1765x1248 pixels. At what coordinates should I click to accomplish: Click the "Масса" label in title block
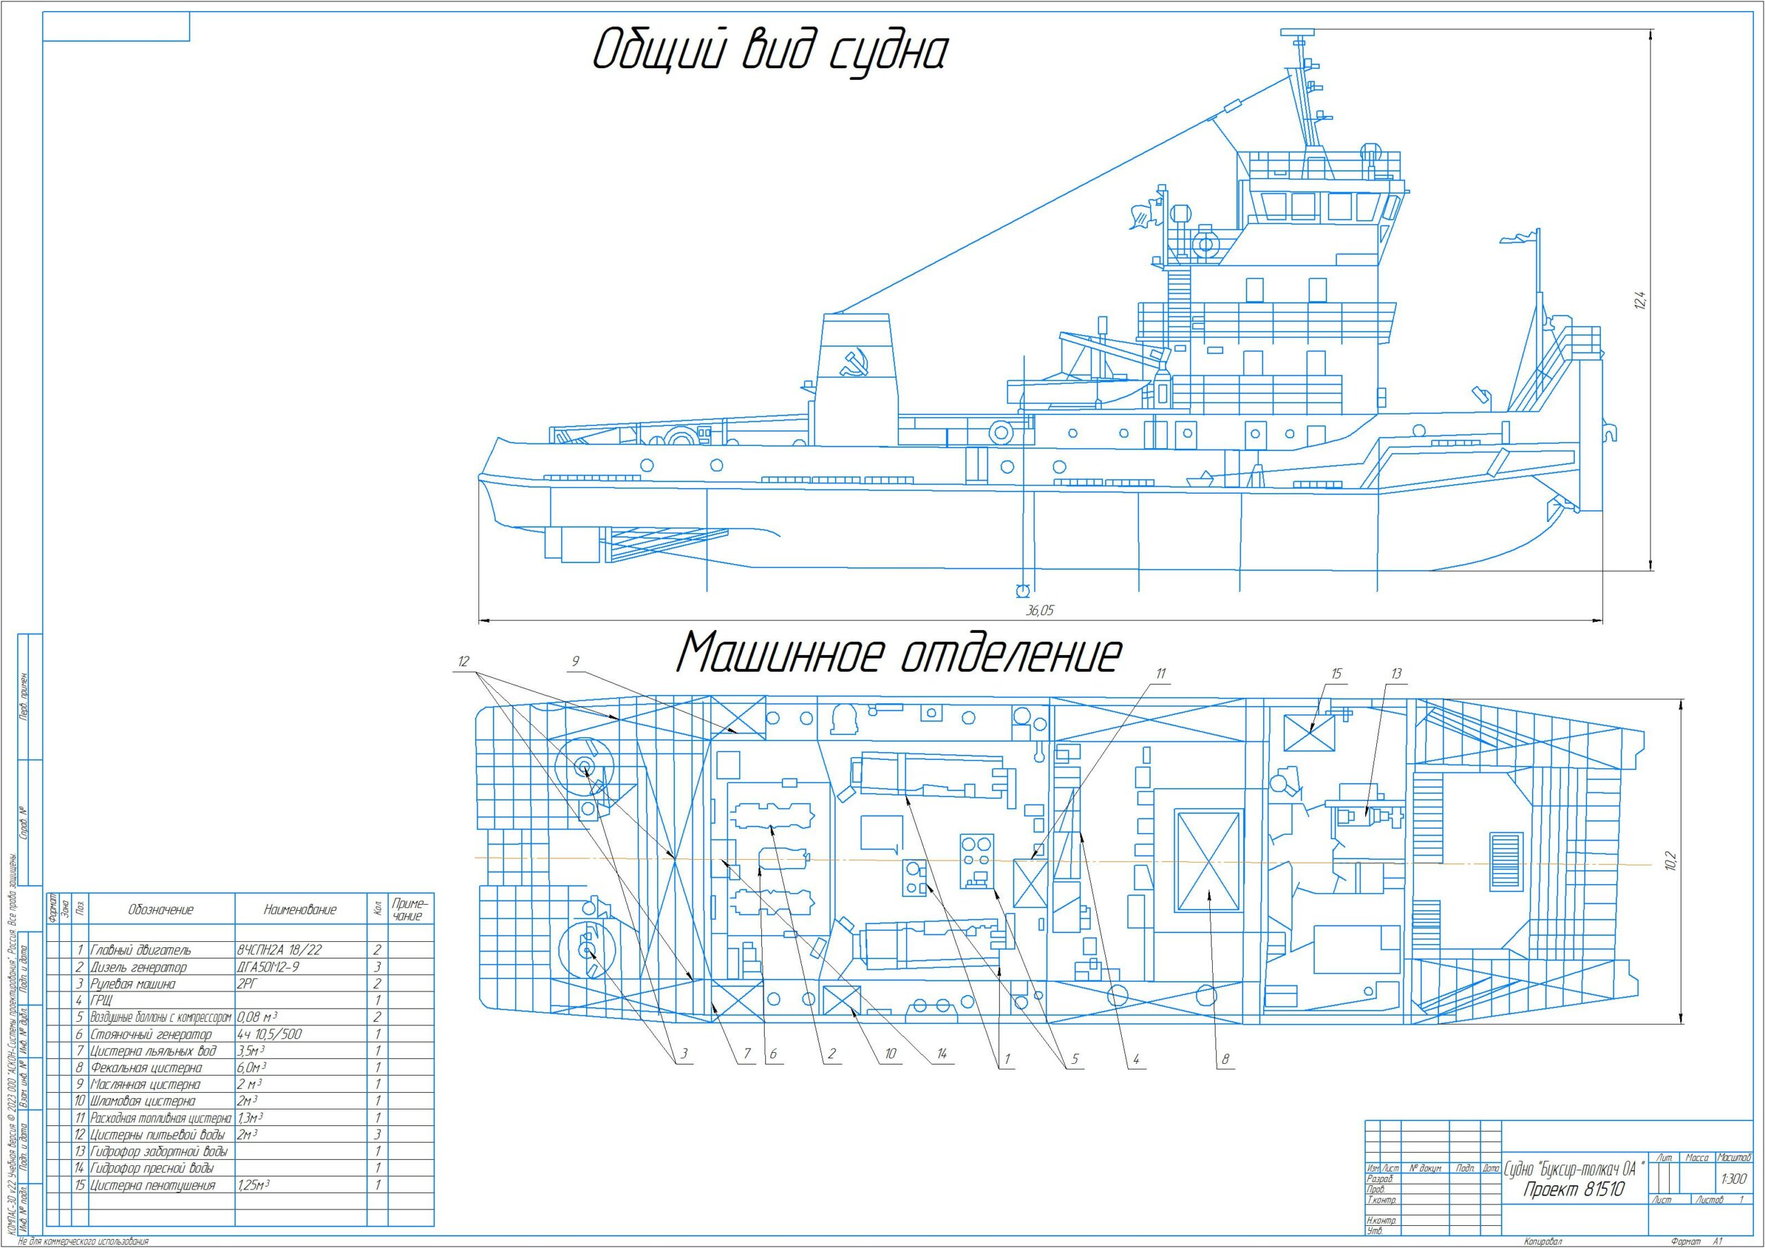click(x=1697, y=1157)
